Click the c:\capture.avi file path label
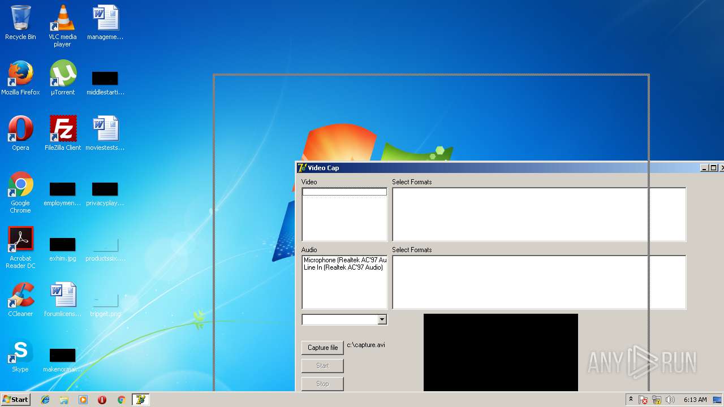The image size is (724, 407). click(366, 345)
